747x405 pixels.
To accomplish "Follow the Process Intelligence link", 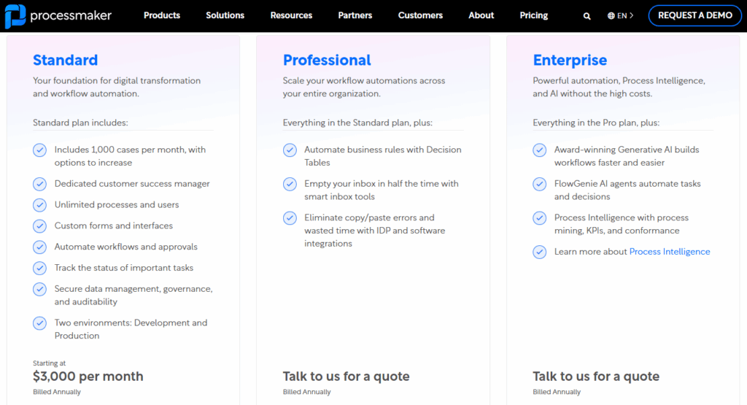I will coord(670,252).
